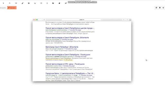Select the half-filled circle contrast tool
This screenshot has width=165, height=92.
click(29, 3)
